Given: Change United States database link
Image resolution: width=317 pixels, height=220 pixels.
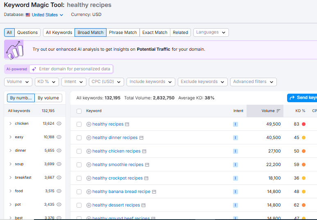Looking at the screenshot, I should coord(48,15).
